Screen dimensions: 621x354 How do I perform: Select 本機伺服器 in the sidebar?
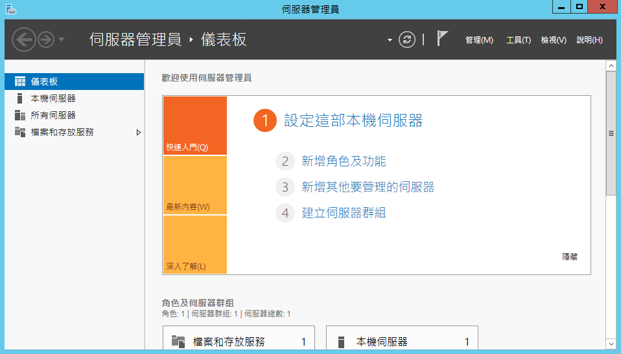[x=74, y=98]
